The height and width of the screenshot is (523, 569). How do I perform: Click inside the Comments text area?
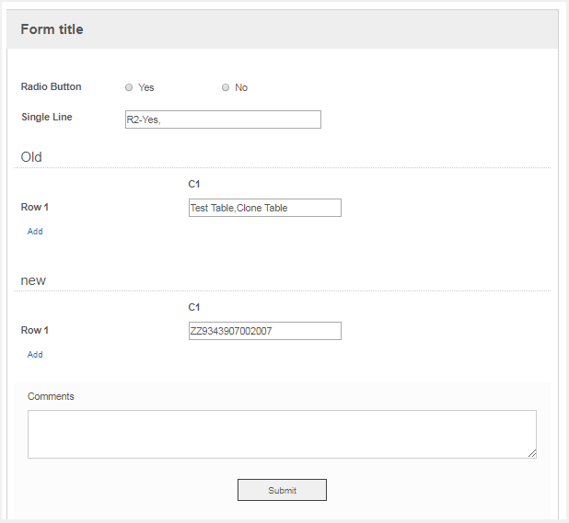282,434
